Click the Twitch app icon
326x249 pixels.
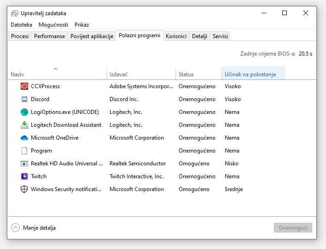[24, 176]
